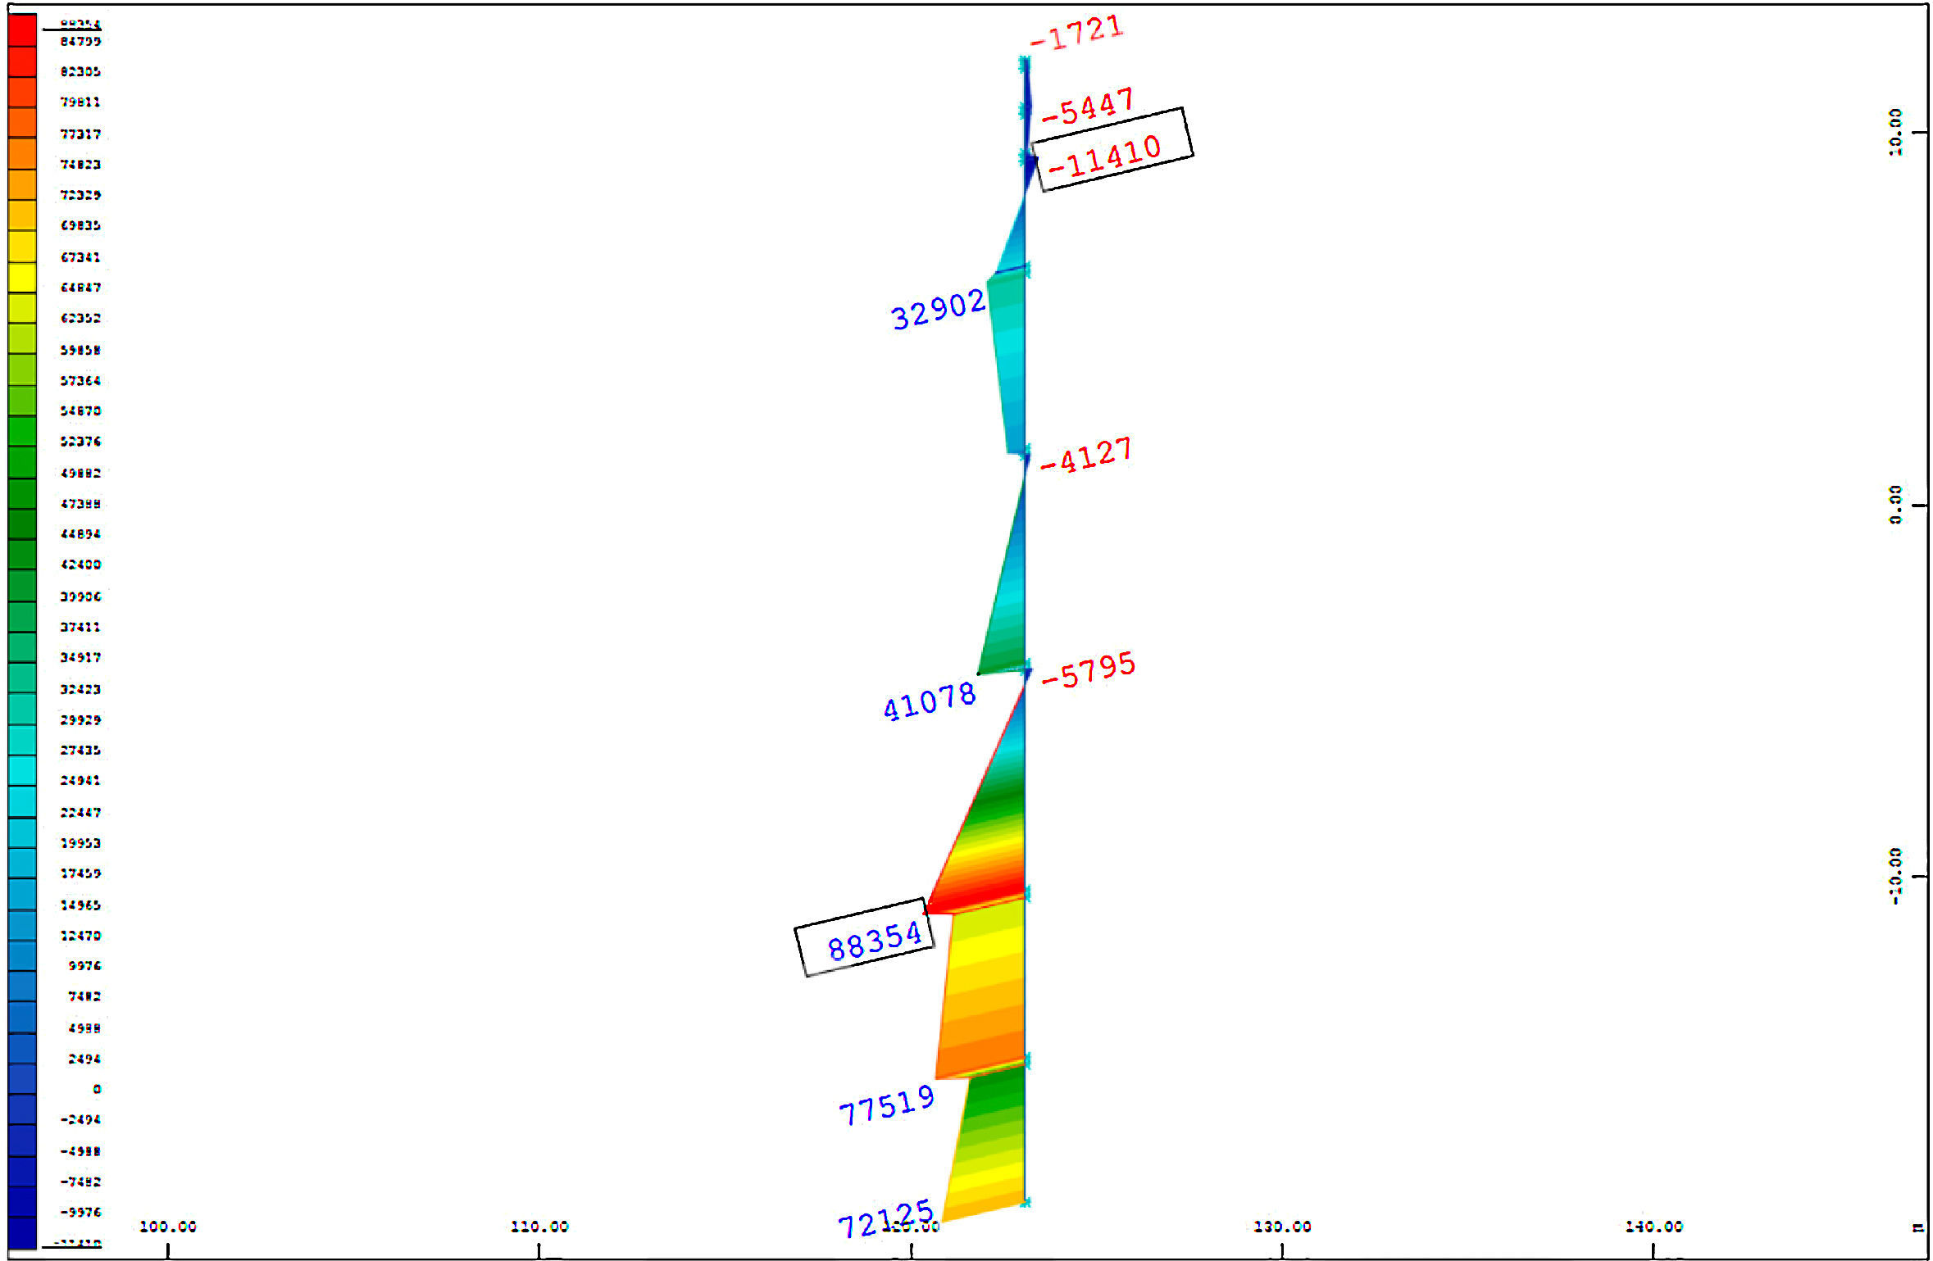Click the 110.00 horizontal axis tick label

(539, 1227)
